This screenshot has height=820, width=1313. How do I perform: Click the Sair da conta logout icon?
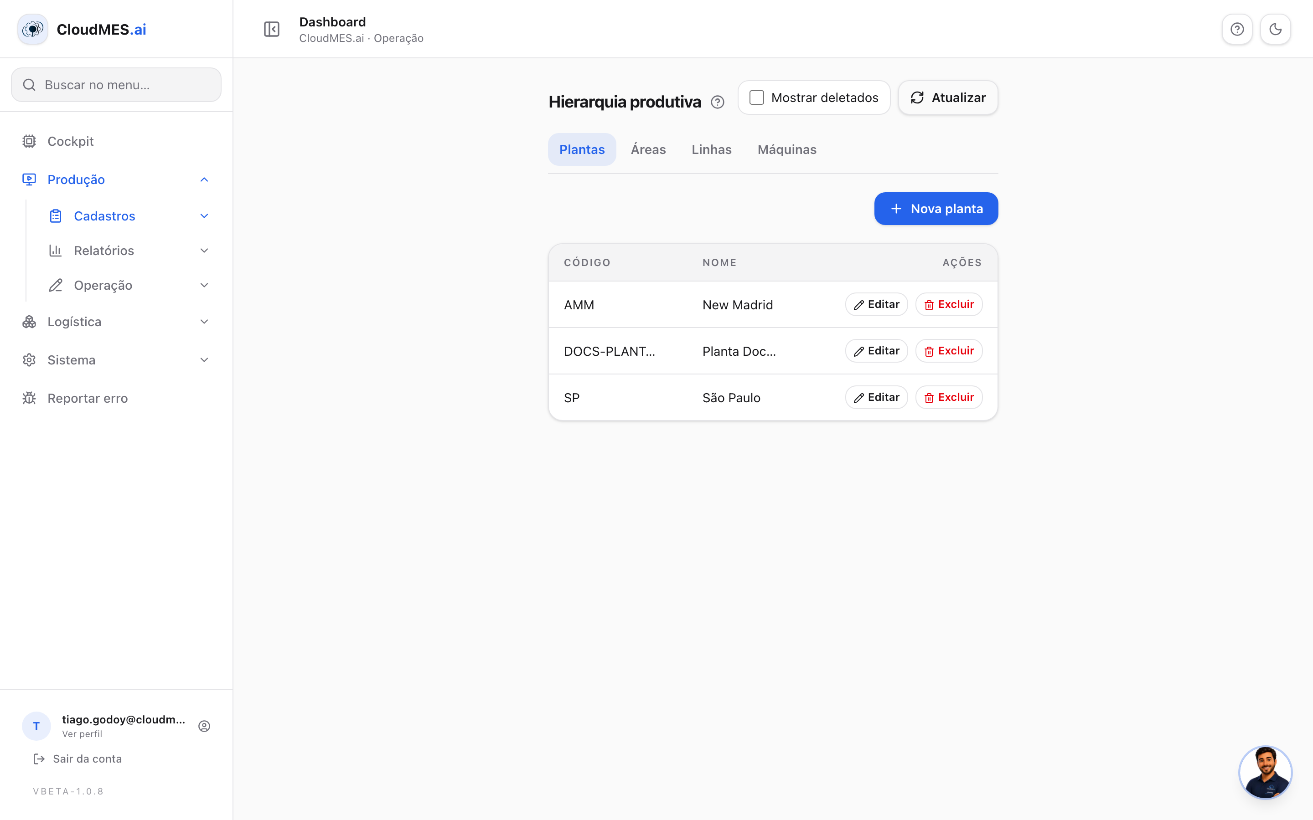[x=39, y=758]
